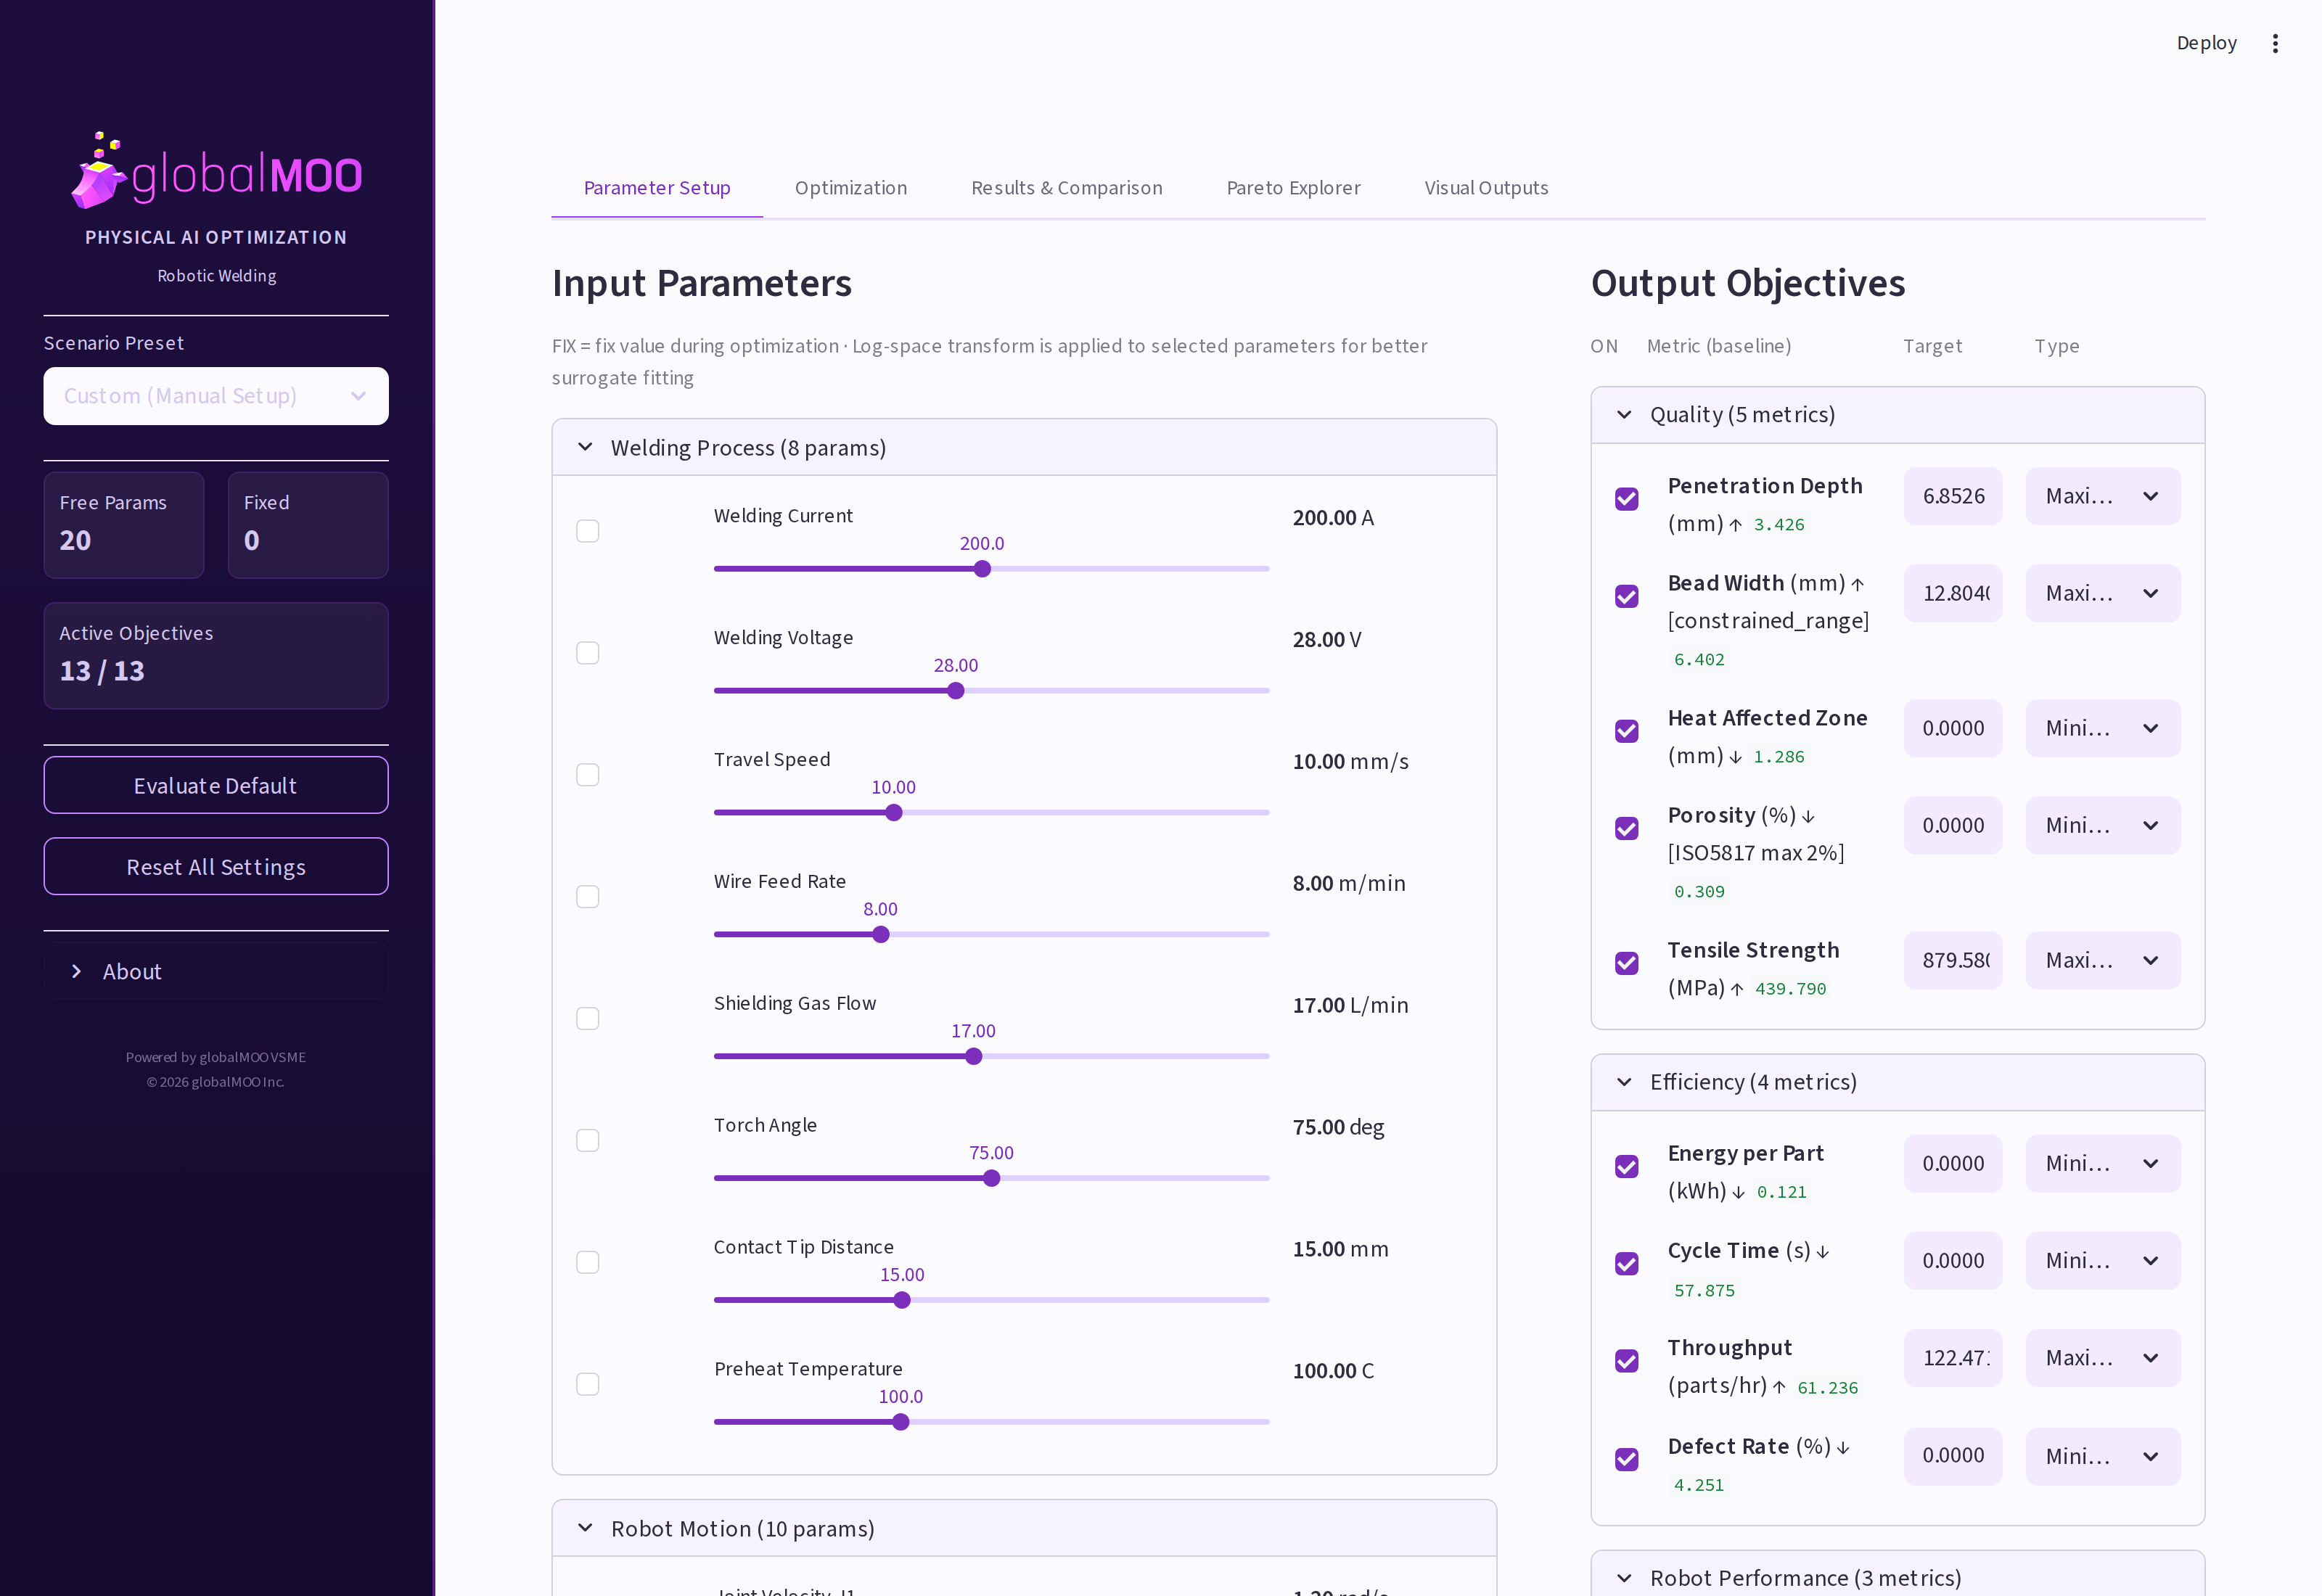The height and width of the screenshot is (1596, 2322).
Task: Fix the Shielding Gas Flow parameter
Action: point(588,1018)
